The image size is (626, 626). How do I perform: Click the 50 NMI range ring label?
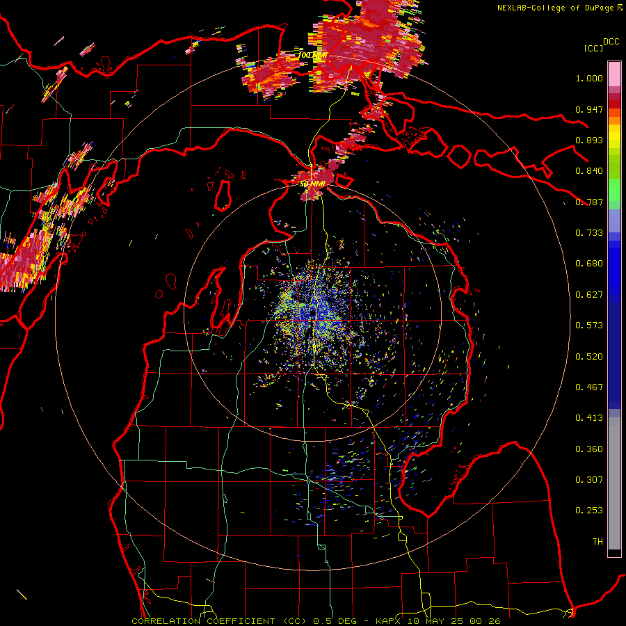click(x=312, y=184)
